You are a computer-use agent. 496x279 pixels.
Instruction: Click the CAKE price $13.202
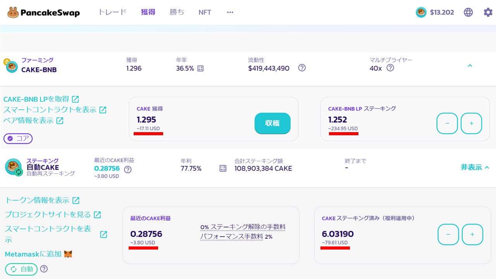(x=435, y=12)
